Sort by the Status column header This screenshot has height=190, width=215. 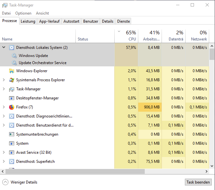[95, 36]
